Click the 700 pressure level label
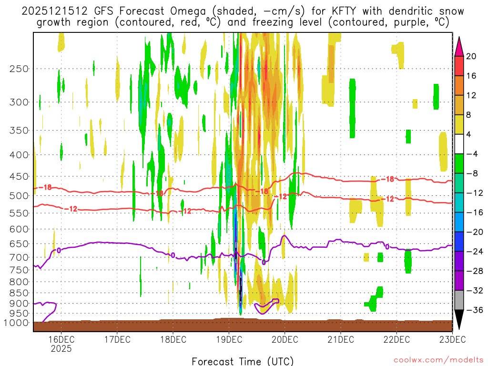Viewport: 488px width, 366px height. pyautogui.click(x=19, y=257)
